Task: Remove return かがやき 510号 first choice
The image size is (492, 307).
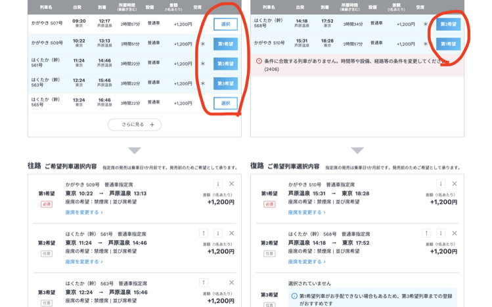Action: pyautogui.click(x=455, y=184)
